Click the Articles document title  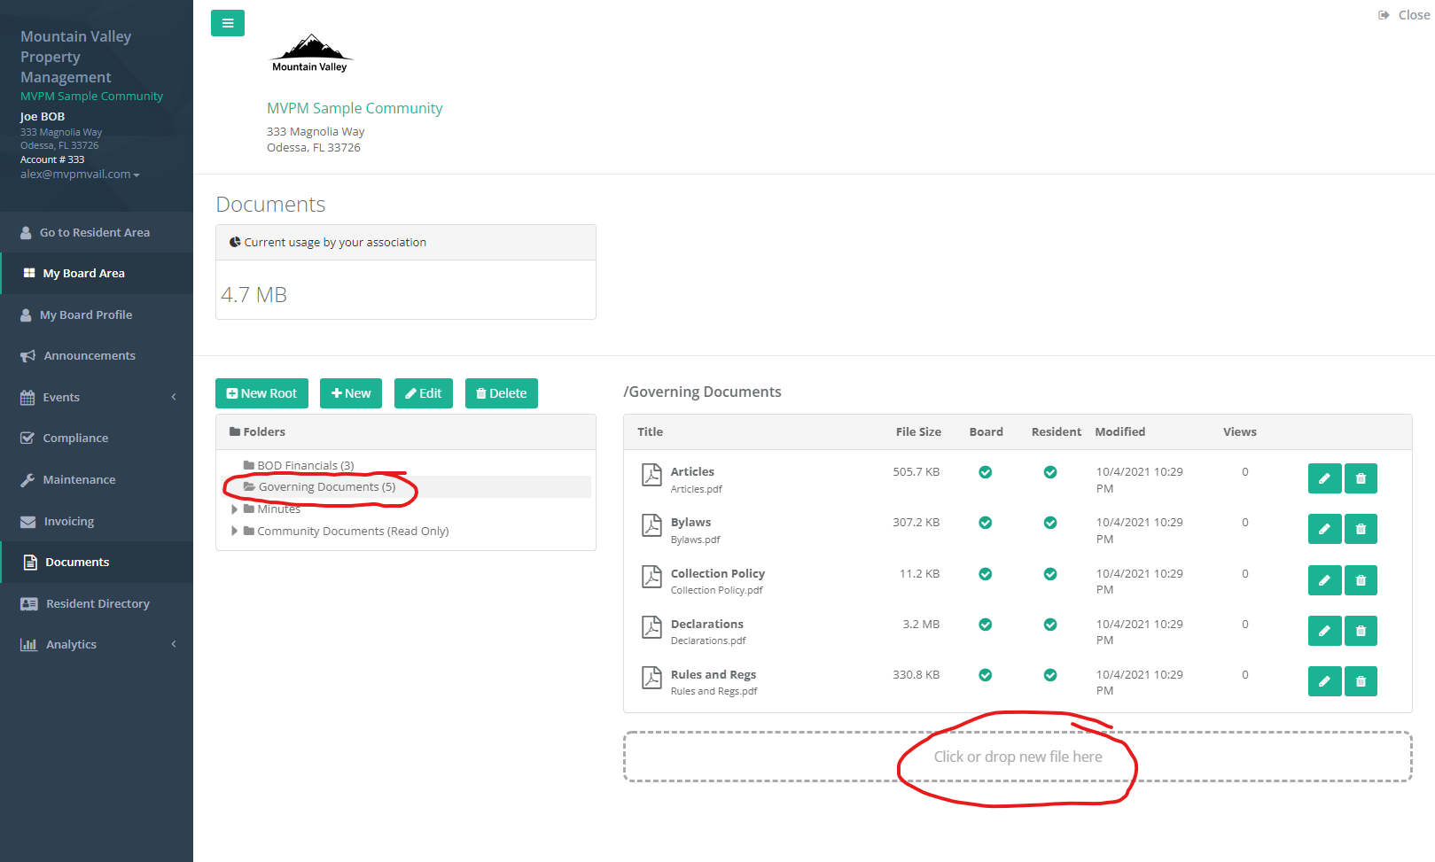[x=692, y=471]
